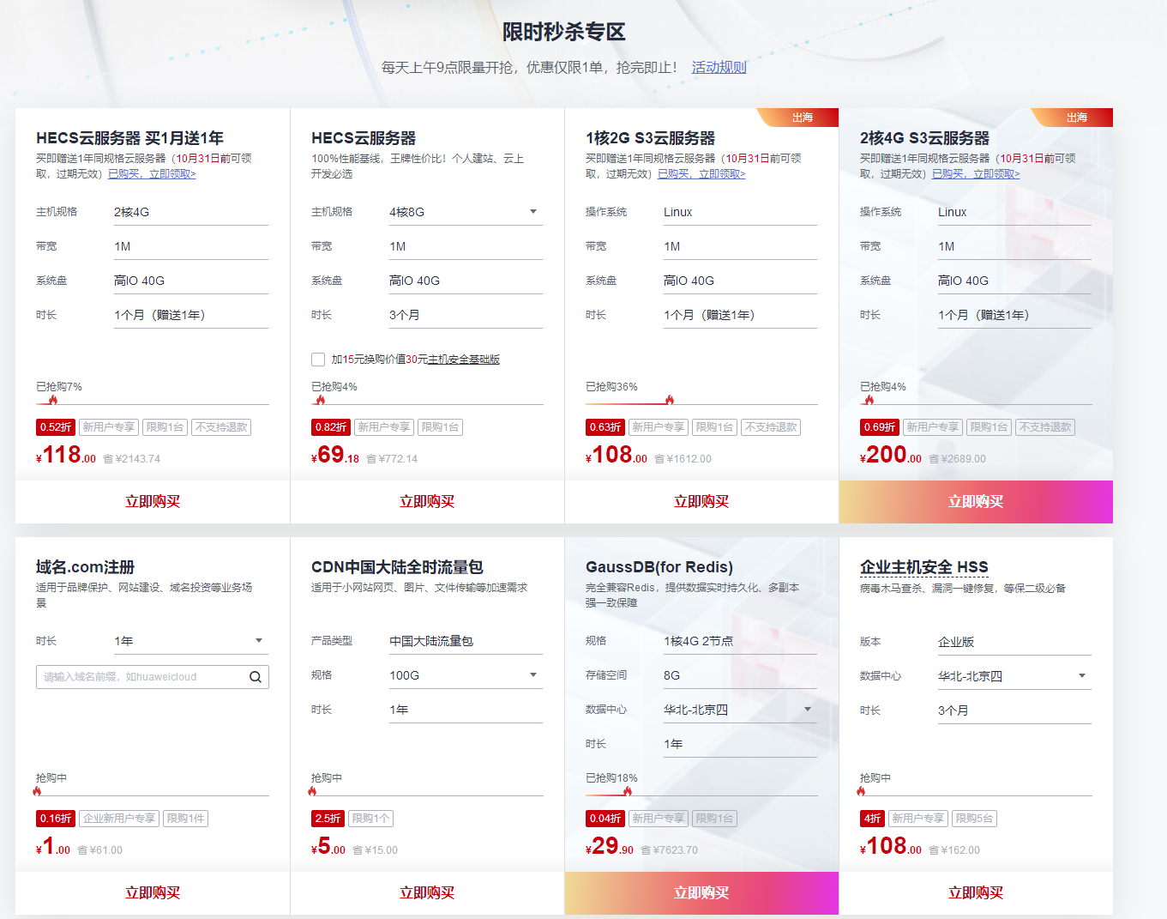The height and width of the screenshot is (919, 1167).
Task: Click the 企业版 版本 value
Action: [956, 642]
